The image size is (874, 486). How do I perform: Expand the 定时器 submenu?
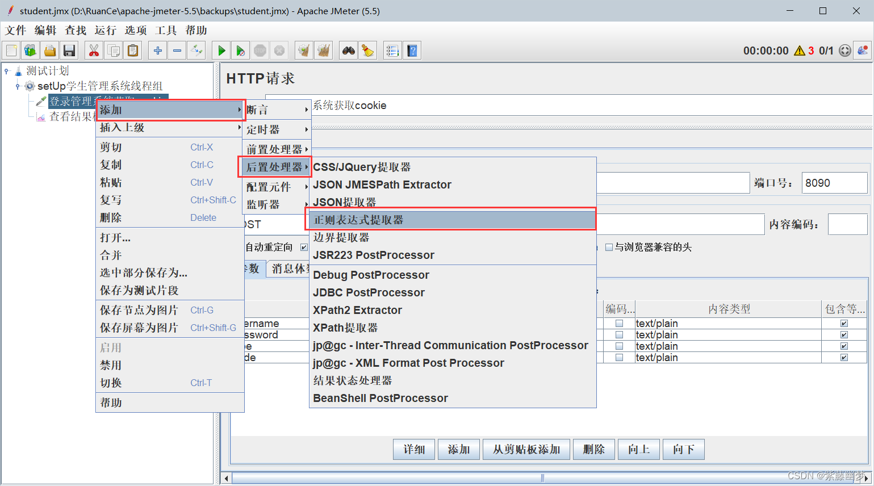coord(277,130)
